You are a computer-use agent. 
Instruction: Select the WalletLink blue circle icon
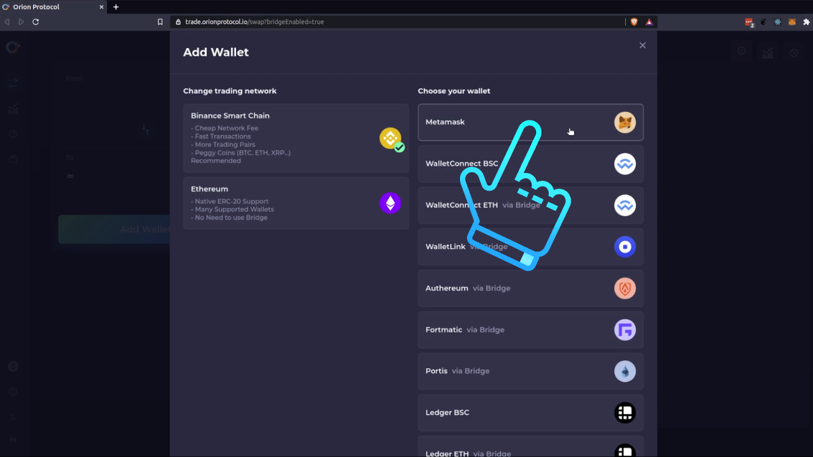pyautogui.click(x=625, y=247)
